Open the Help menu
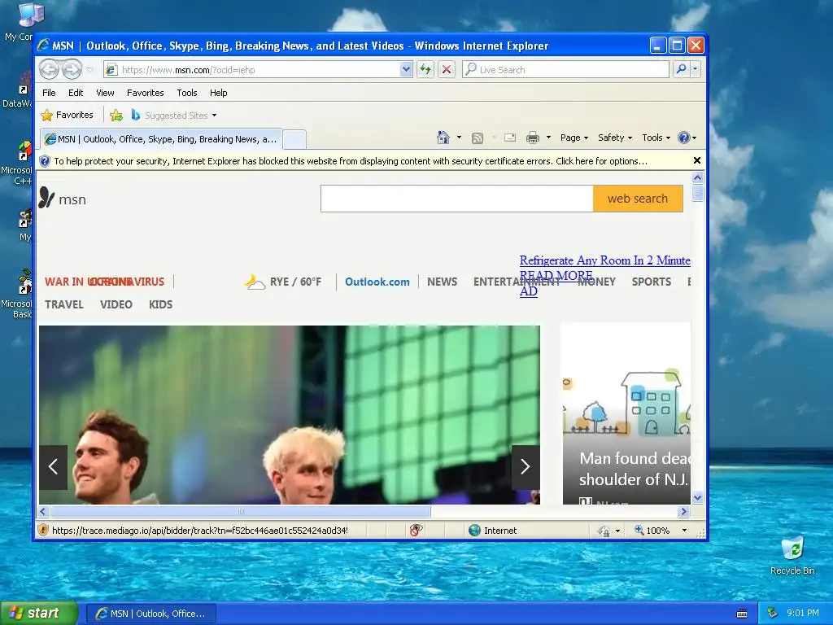Viewport: 833px width, 625px height. pyautogui.click(x=218, y=93)
